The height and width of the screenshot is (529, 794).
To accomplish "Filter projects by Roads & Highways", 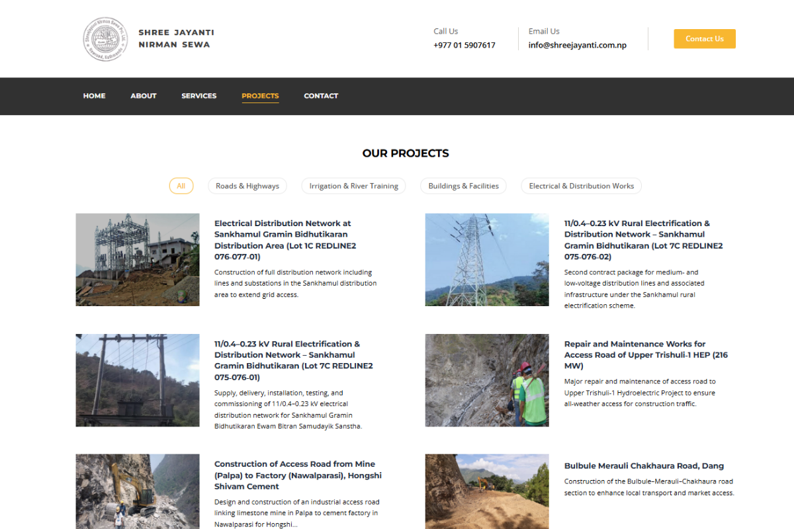I will click(x=247, y=186).
